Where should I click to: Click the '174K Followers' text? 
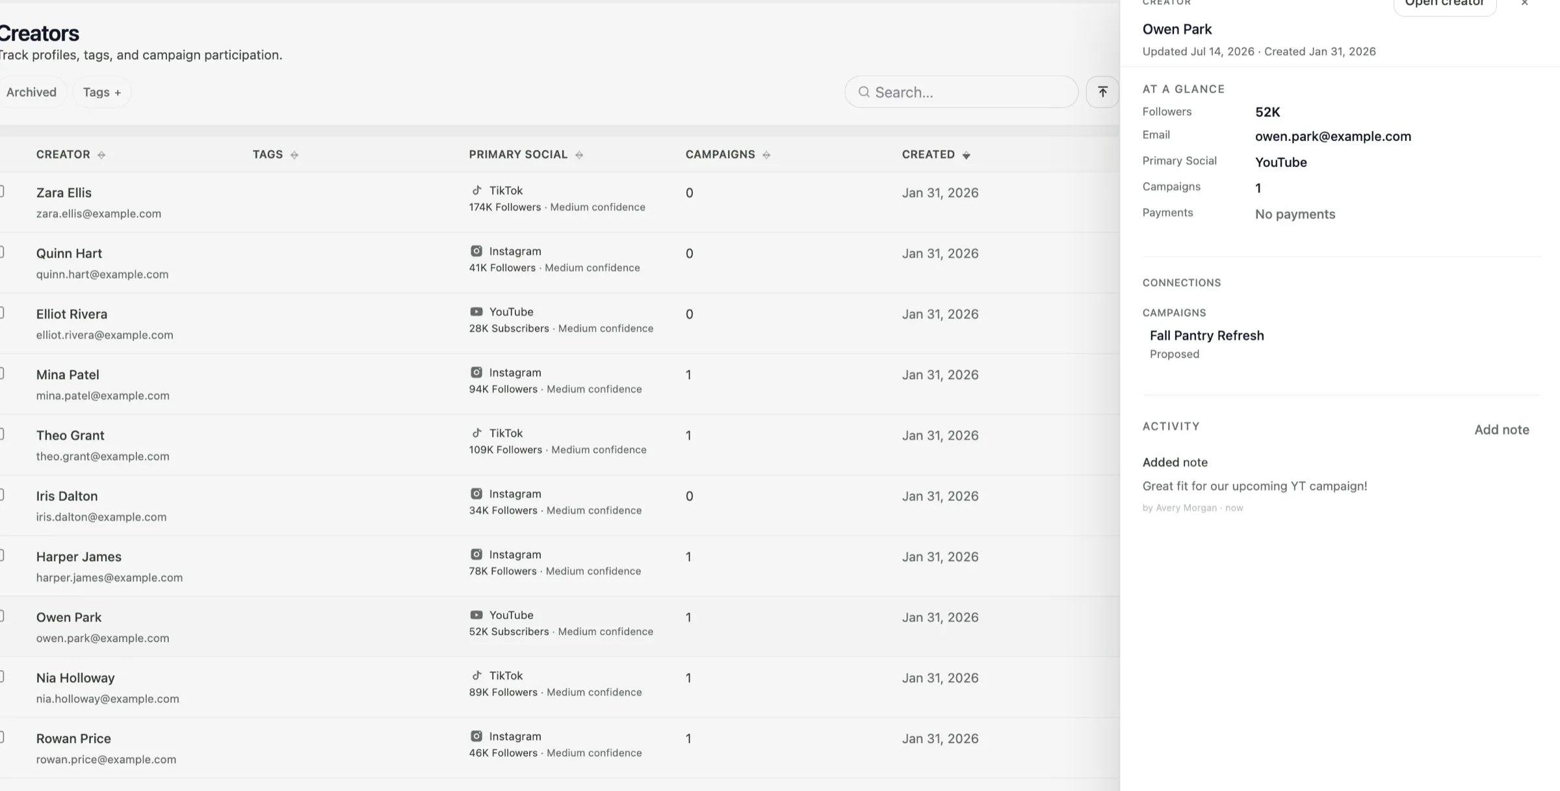click(505, 207)
